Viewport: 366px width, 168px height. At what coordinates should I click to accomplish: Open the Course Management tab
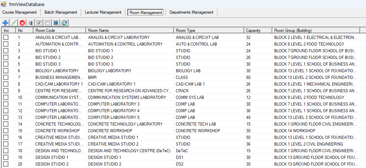tap(19, 12)
